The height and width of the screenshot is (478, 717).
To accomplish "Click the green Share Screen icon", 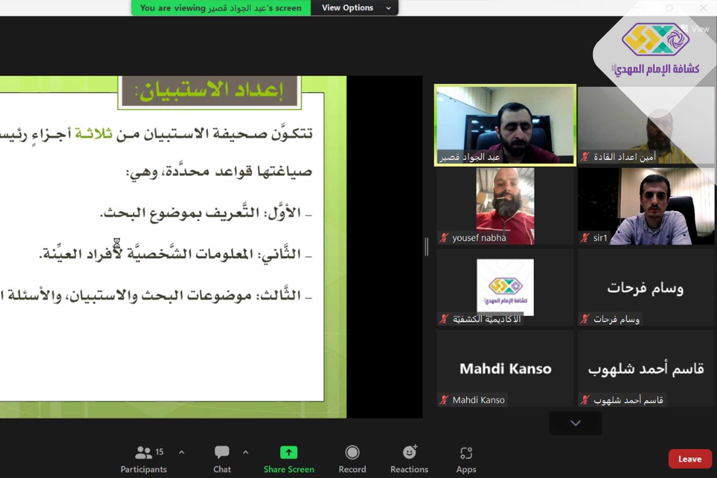I will [289, 453].
